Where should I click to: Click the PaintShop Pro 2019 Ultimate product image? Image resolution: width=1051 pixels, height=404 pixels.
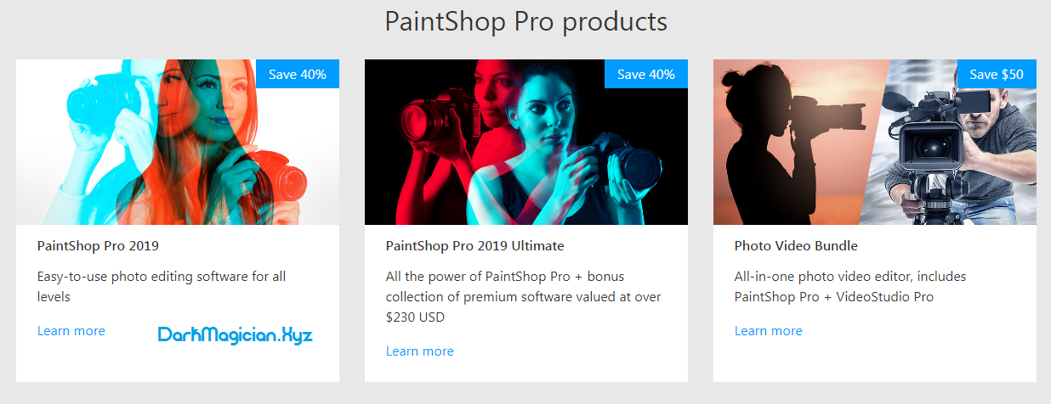click(526, 142)
